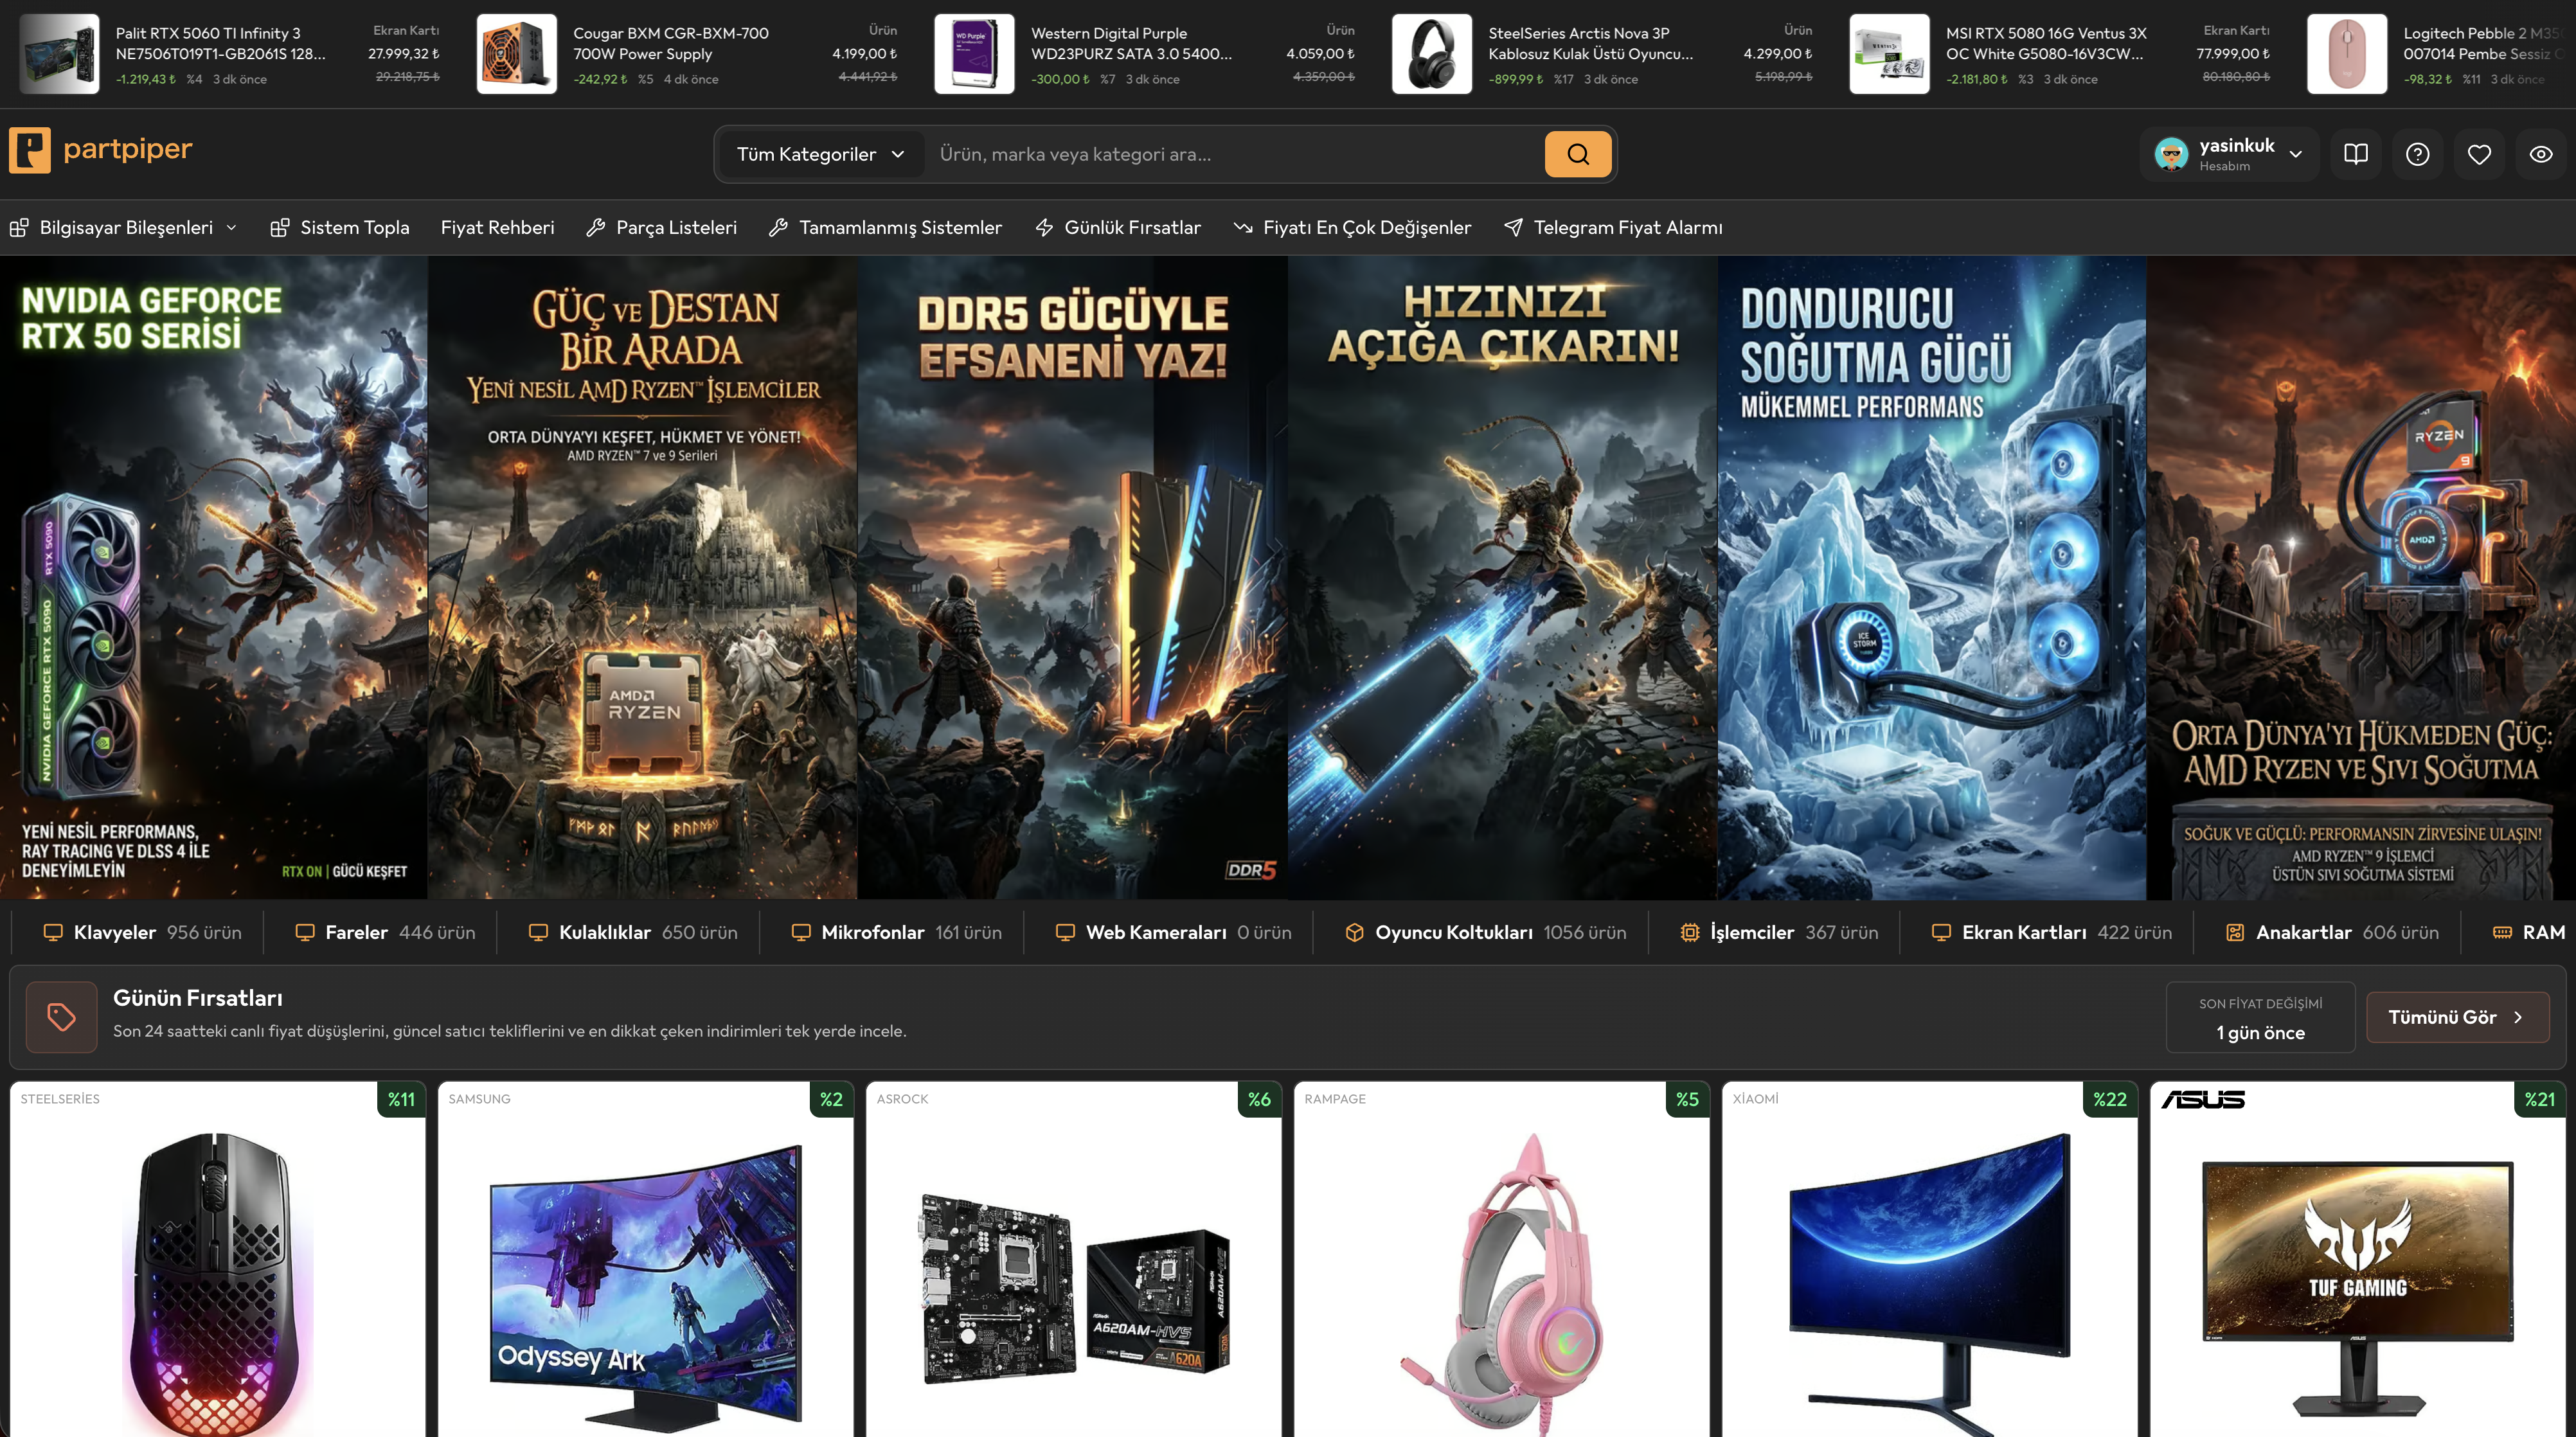The width and height of the screenshot is (2576, 1437).
Task: Open the Günlük Fırsatlar menu item
Action: pyautogui.click(x=1118, y=228)
